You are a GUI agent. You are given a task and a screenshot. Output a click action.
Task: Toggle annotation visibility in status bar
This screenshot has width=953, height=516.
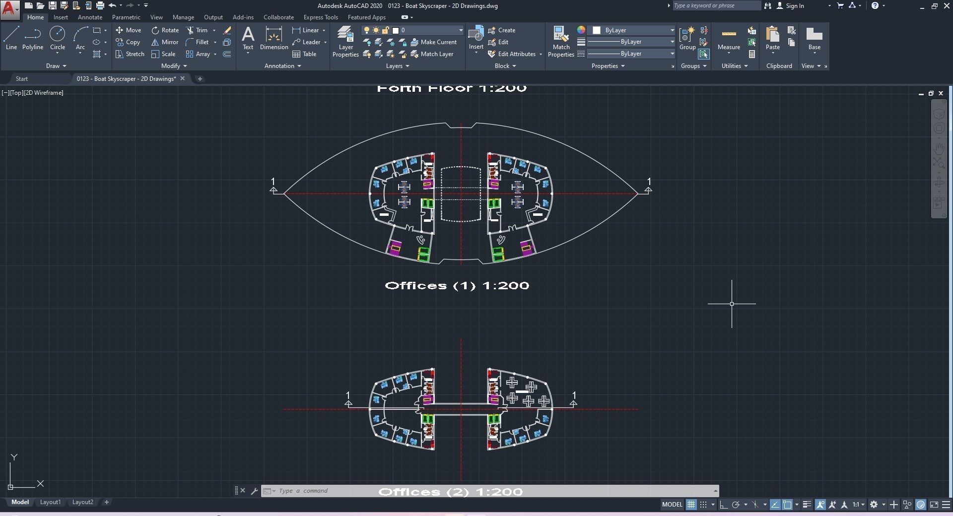coord(820,505)
